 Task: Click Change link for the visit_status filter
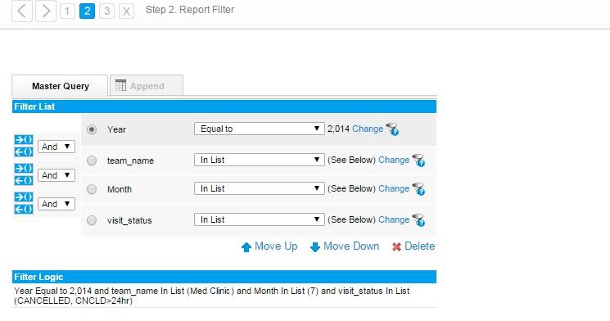394,219
